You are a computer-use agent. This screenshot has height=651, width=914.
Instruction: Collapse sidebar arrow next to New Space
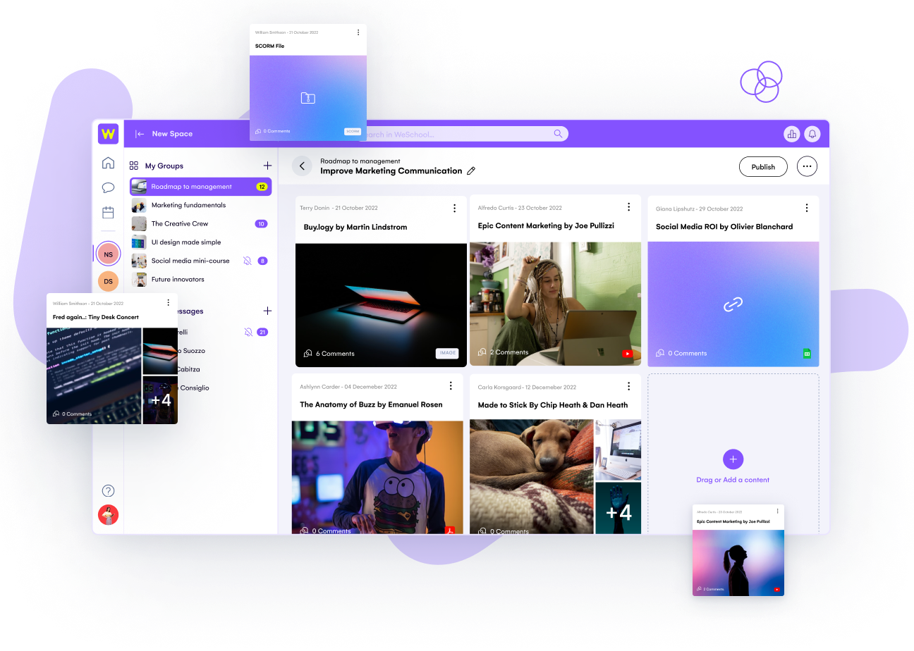140,134
